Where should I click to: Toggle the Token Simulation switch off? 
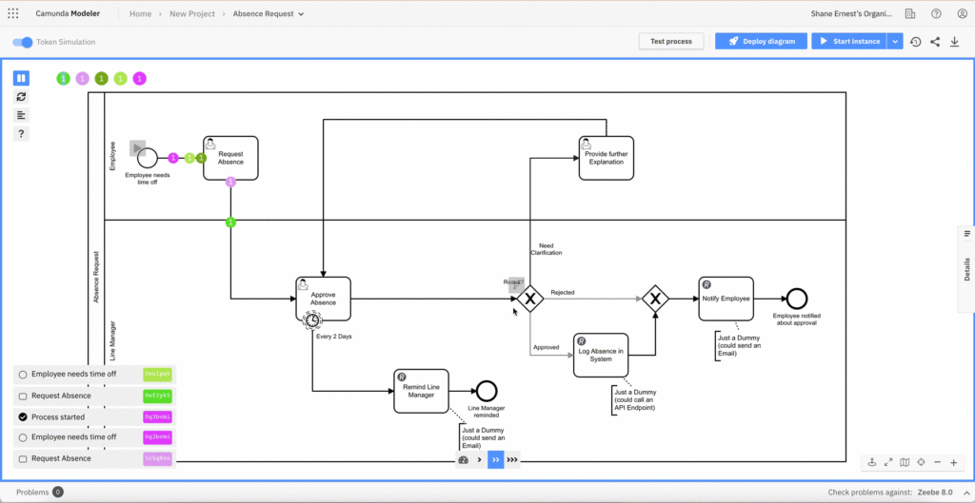23,42
